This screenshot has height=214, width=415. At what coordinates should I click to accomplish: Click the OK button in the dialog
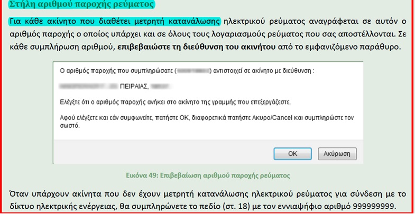pos(292,153)
